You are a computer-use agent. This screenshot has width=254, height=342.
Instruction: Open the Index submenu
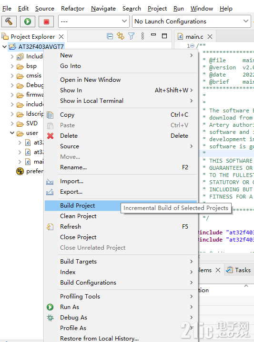tap(121, 272)
